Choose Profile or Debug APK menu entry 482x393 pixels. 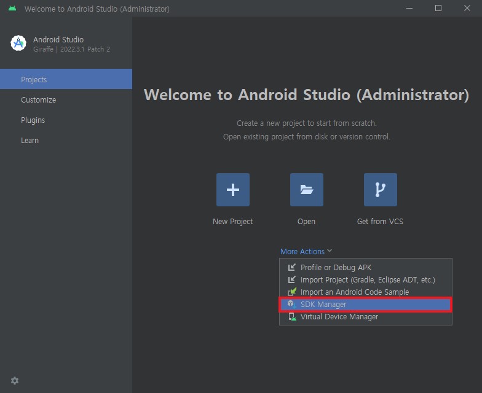[x=365, y=268]
